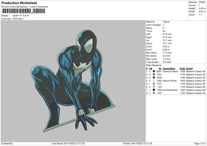The height and width of the screenshot is (146, 207).
Task: Click the Zoom value 1:1
Action: click(x=200, y=14)
